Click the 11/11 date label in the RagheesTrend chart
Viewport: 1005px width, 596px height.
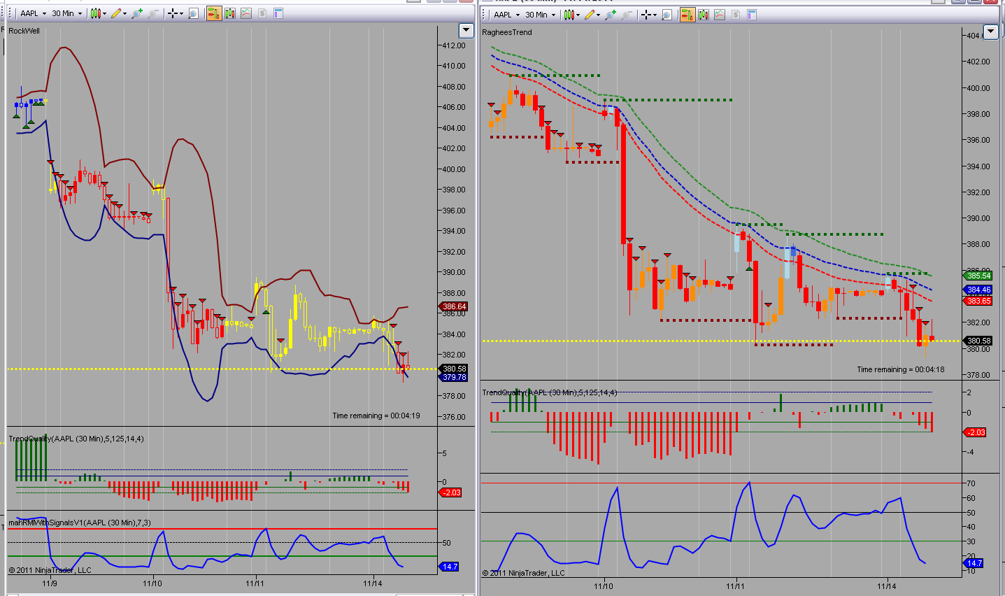pos(735,586)
